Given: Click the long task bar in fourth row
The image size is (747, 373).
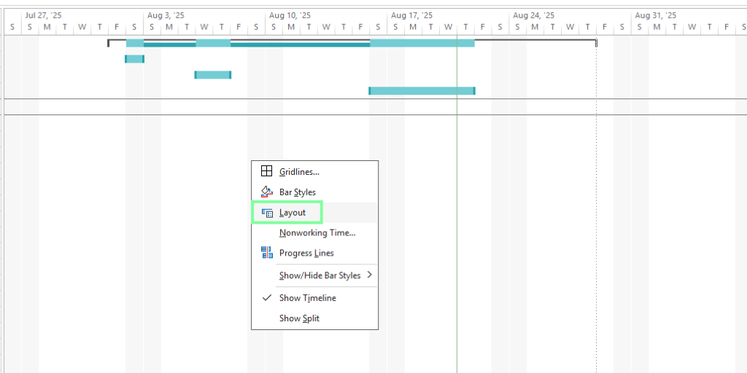Looking at the screenshot, I should point(422,91).
